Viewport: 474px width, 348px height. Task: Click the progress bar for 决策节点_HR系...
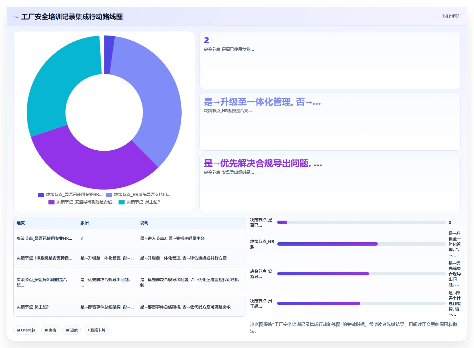[x=361, y=244]
